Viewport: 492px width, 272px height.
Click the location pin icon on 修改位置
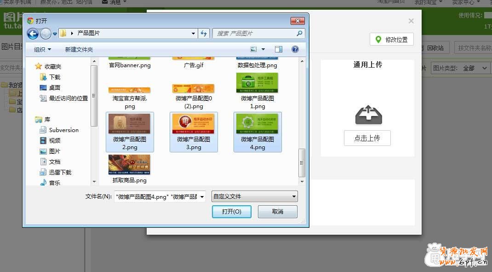coord(378,39)
